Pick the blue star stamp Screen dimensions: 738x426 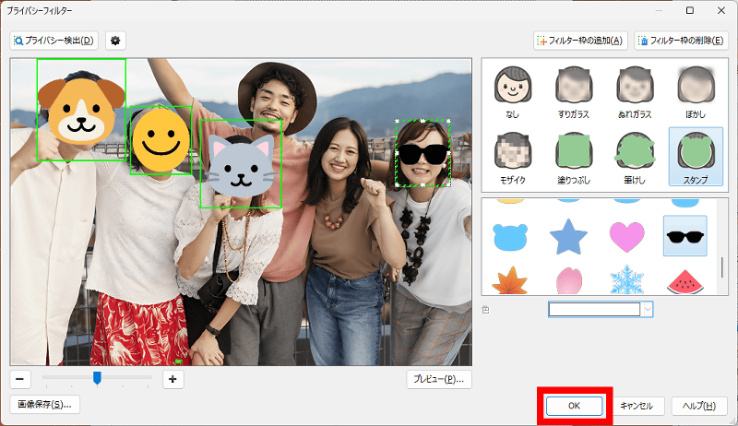click(x=568, y=237)
